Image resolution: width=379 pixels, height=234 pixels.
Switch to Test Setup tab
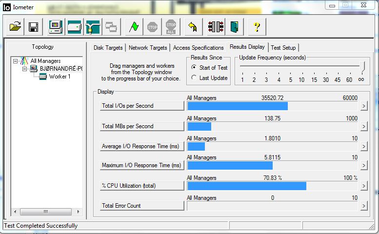(x=283, y=48)
